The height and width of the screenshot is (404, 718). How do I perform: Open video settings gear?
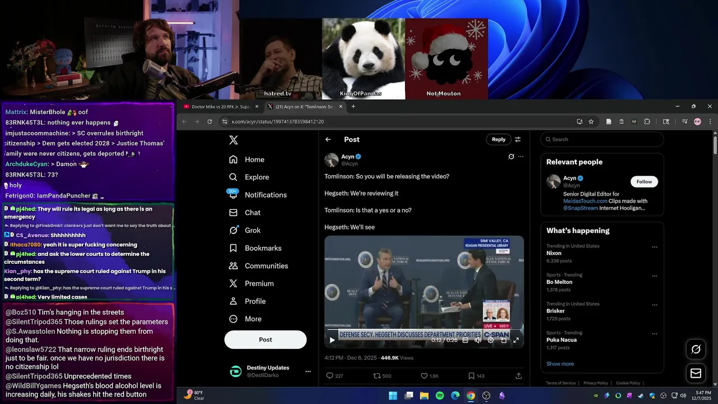pyautogui.click(x=491, y=340)
